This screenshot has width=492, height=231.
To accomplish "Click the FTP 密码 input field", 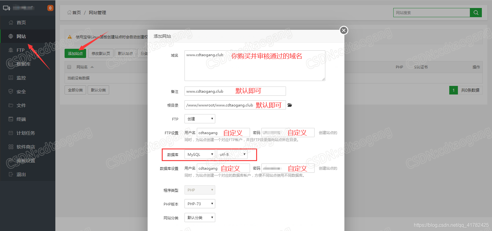I will [288, 133].
